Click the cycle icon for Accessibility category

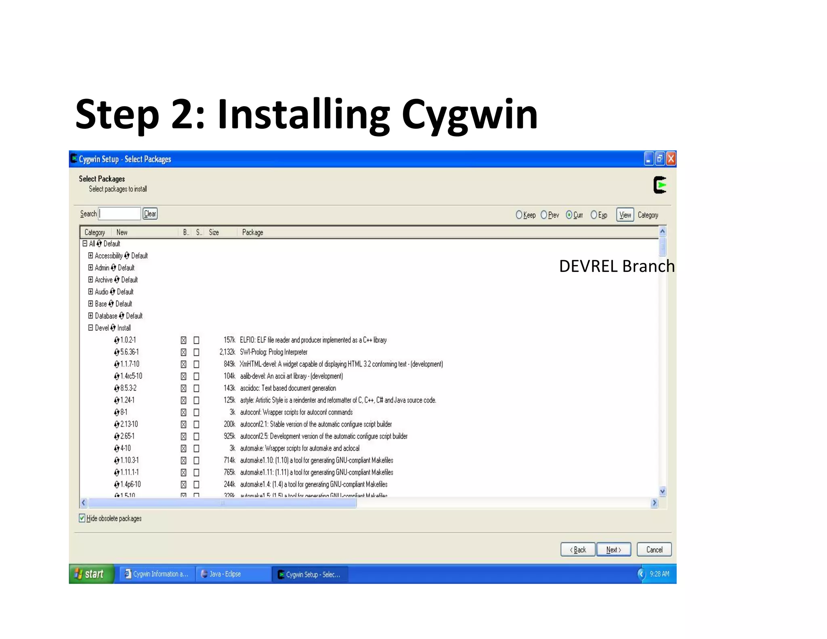(x=127, y=256)
